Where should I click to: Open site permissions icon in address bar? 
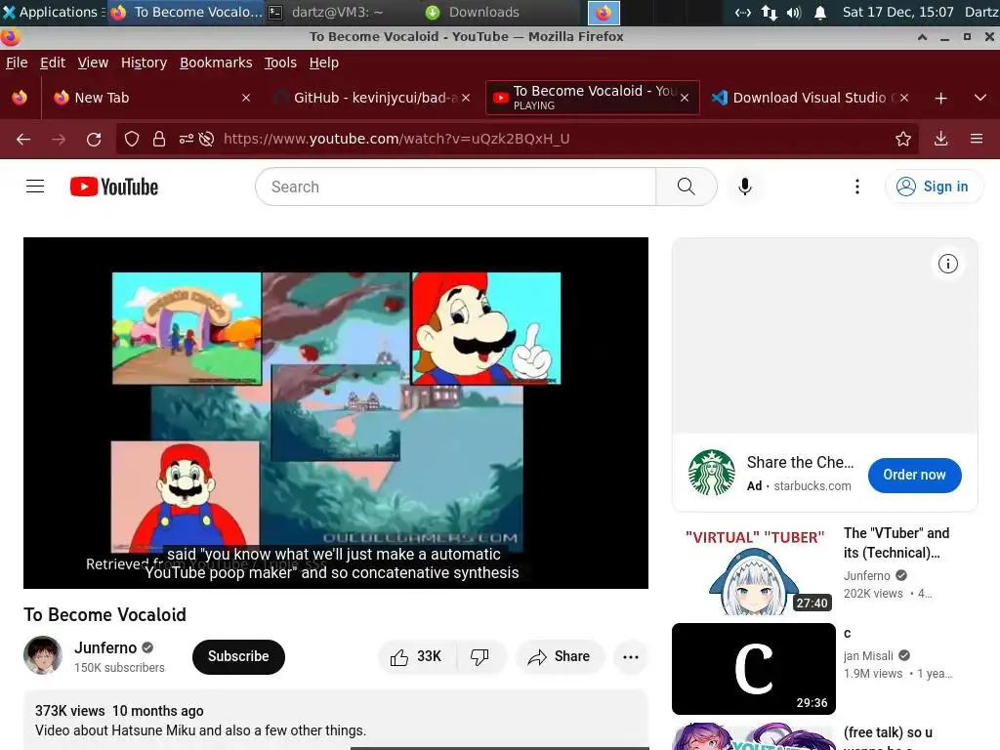(186, 139)
